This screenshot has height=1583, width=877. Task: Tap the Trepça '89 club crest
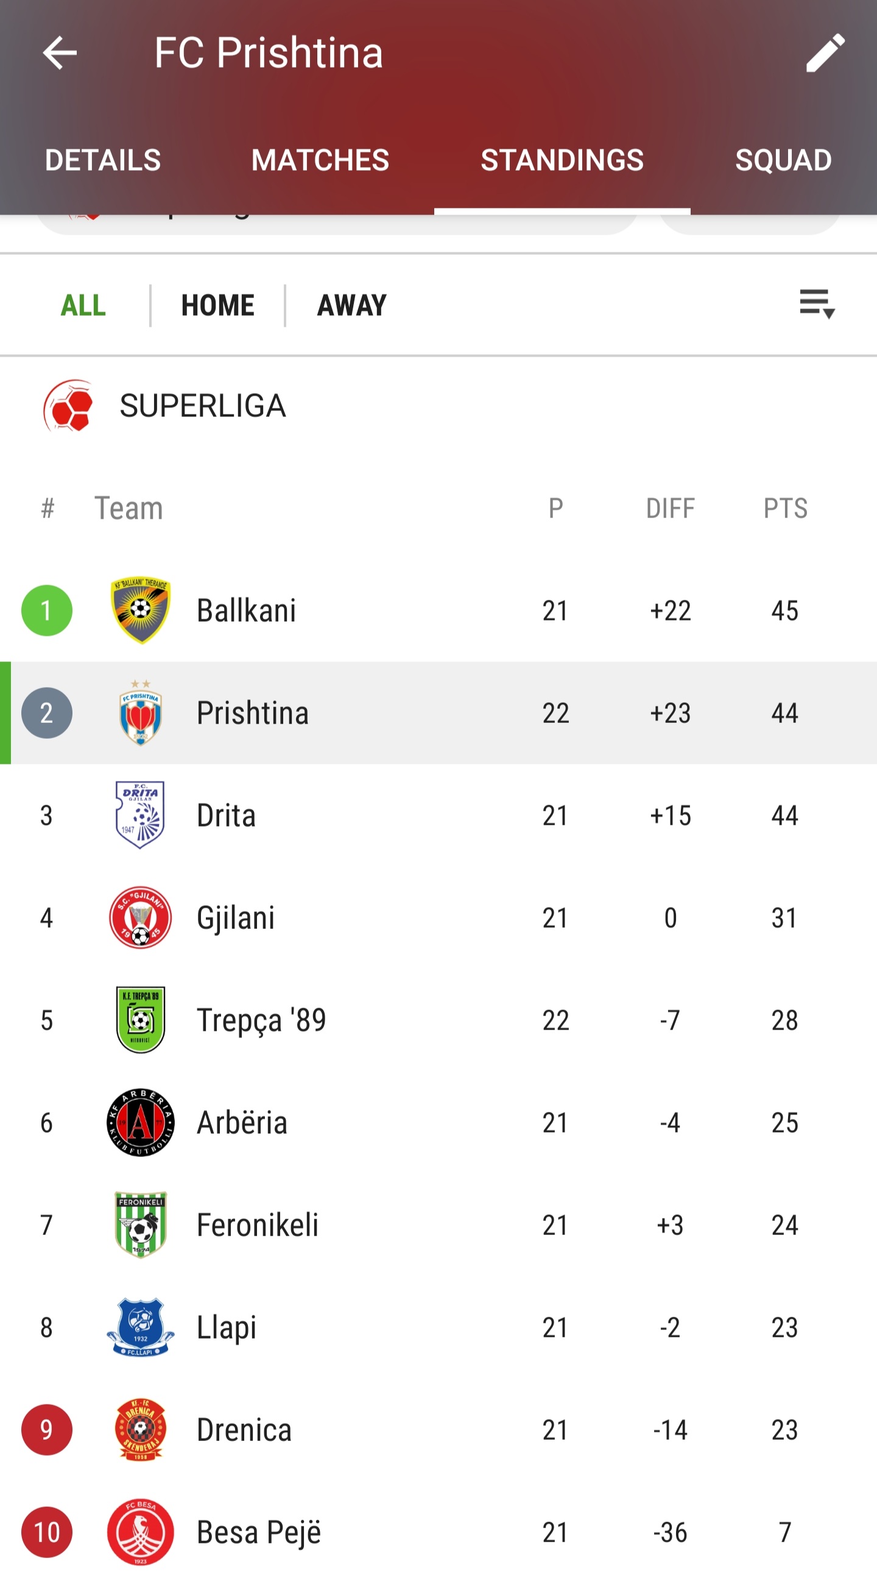(141, 1020)
